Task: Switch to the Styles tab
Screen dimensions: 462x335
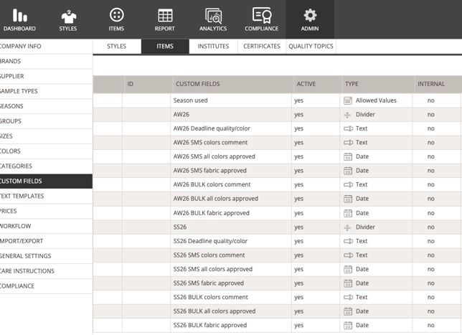Action: 117,46
